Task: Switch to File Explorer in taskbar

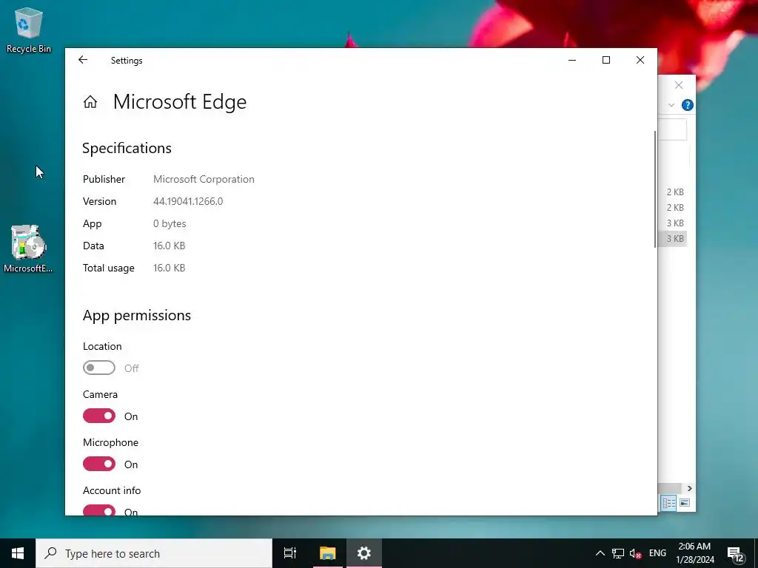Action: pyautogui.click(x=327, y=553)
